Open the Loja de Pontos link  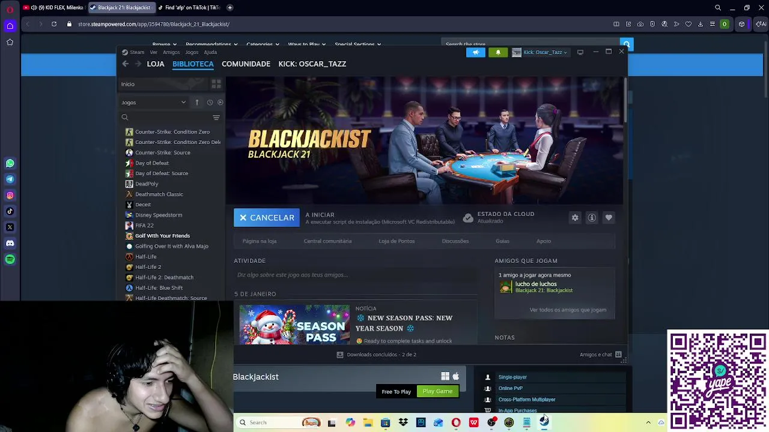click(x=397, y=241)
